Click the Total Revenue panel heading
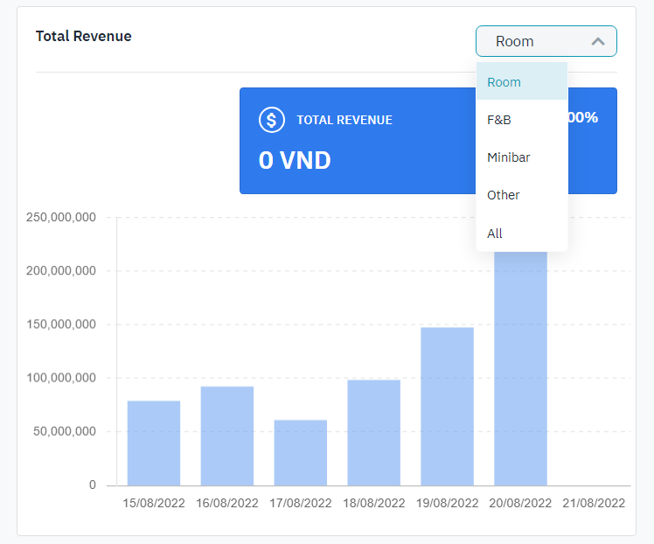The image size is (654, 544). tap(84, 37)
